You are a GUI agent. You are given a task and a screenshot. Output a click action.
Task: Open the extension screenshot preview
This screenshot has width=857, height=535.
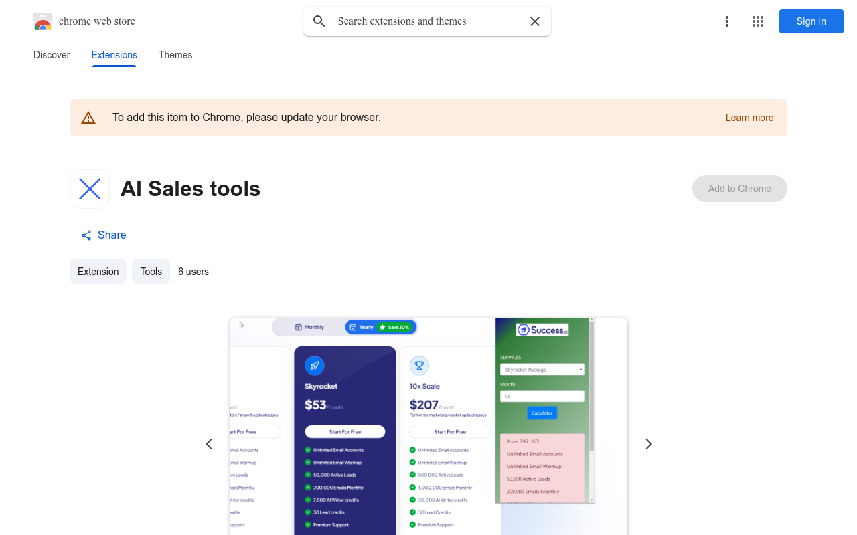pos(428,427)
